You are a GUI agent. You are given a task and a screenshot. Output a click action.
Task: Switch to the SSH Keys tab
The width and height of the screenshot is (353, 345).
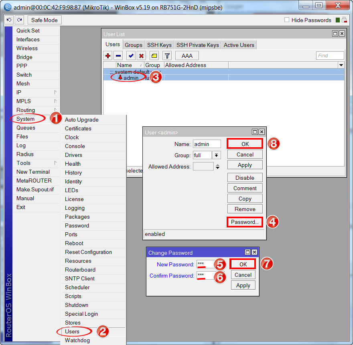click(159, 45)
